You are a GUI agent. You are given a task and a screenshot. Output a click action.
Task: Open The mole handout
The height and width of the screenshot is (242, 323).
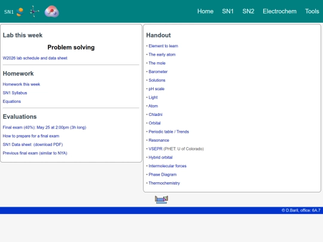pos(157,63)
